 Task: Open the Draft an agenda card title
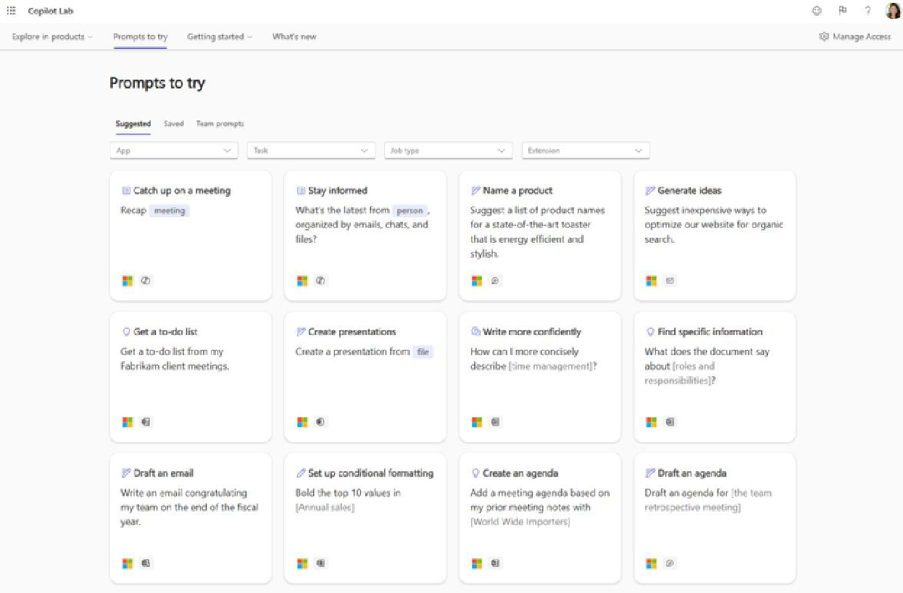[691, 473]
